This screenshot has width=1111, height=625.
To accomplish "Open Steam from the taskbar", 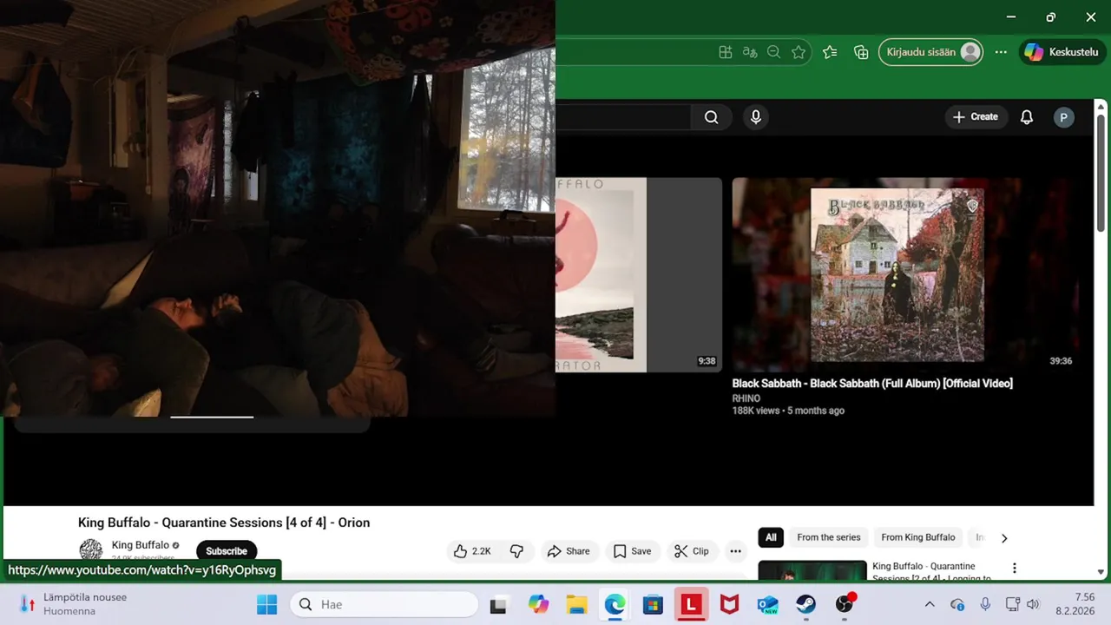I will point(805,604).
